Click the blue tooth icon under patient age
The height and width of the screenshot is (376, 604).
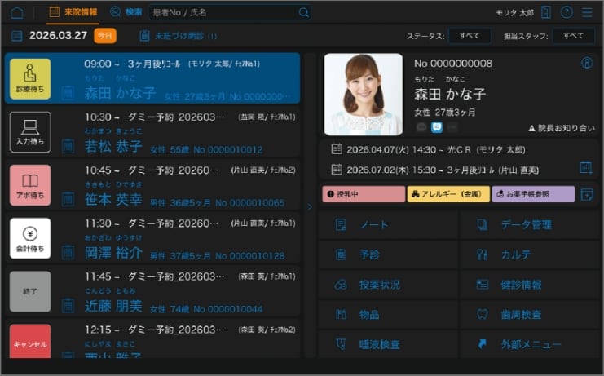[x=437, y=126]
